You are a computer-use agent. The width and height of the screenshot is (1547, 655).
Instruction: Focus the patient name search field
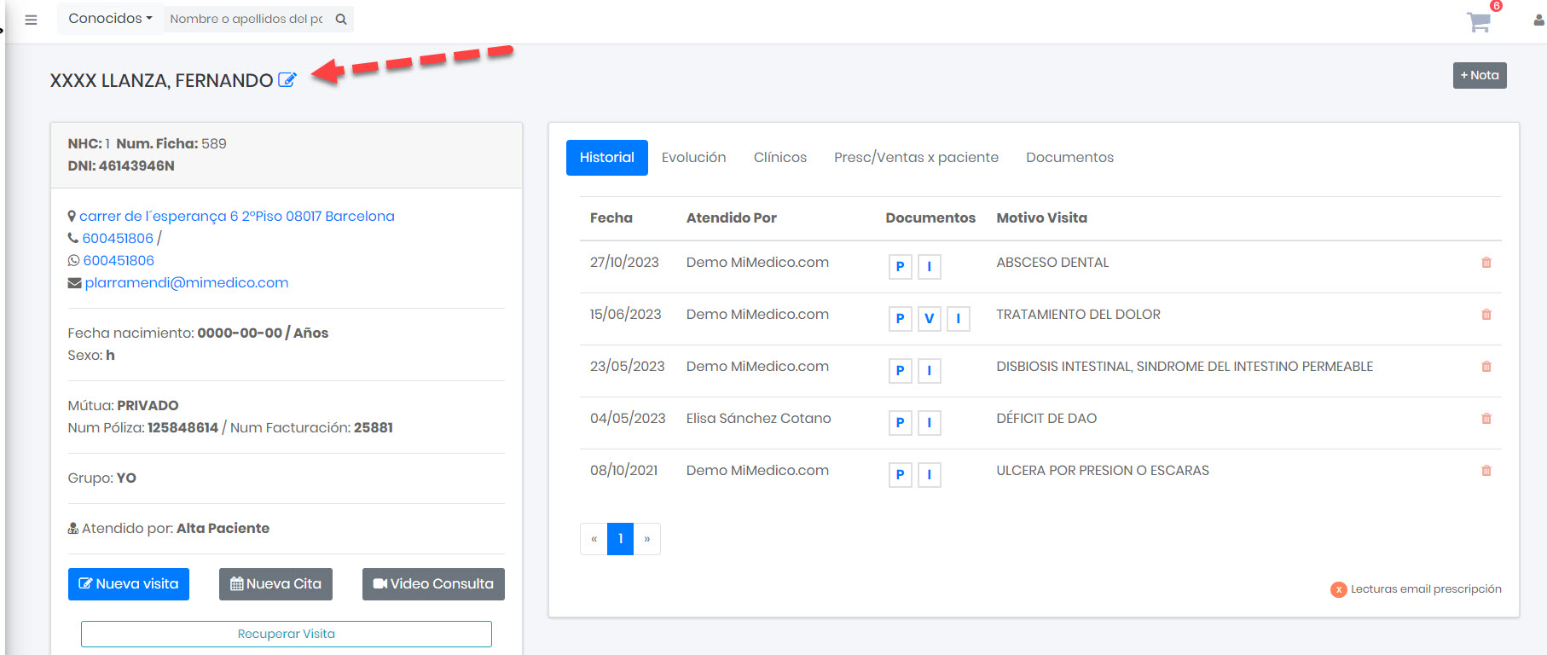[246, 19]
